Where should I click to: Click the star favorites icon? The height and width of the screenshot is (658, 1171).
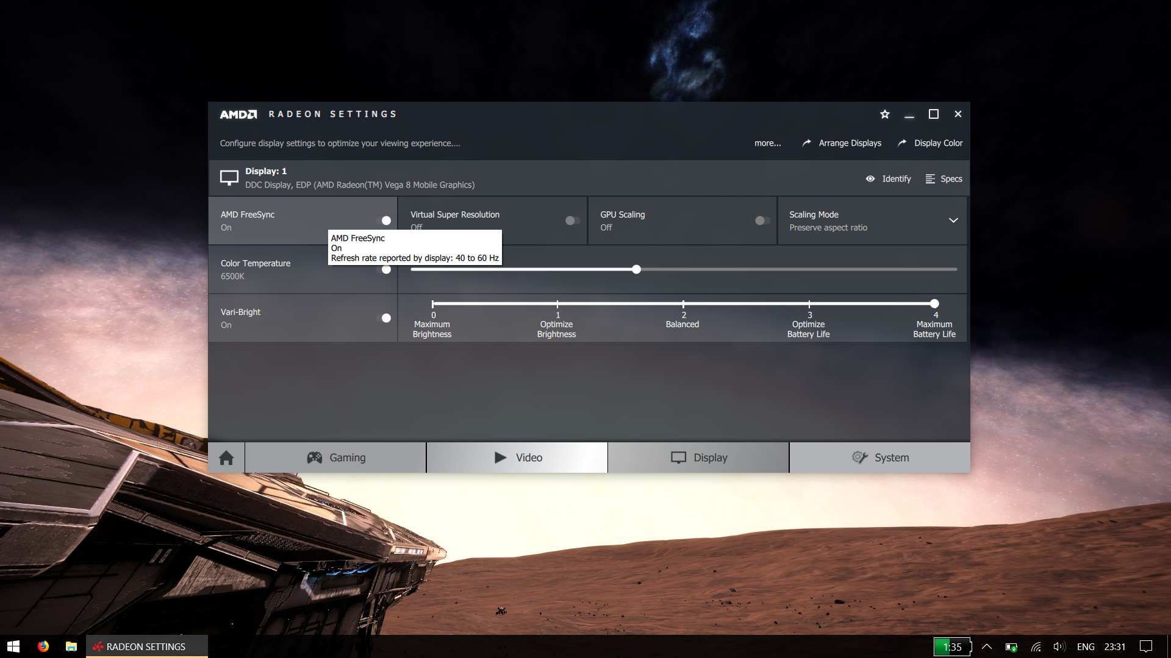[885, 114]
